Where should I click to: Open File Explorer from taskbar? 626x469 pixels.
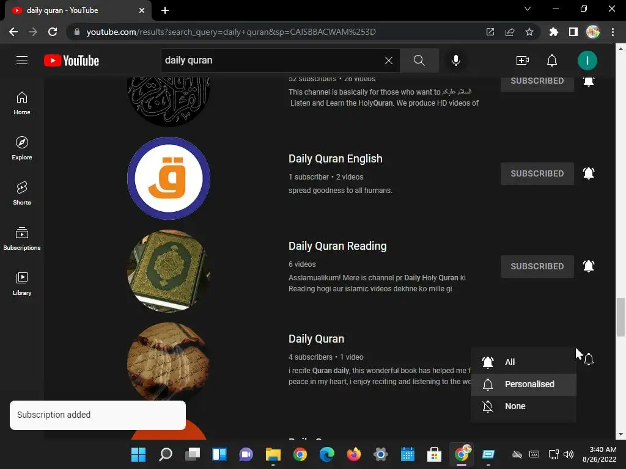click(273, 454)
